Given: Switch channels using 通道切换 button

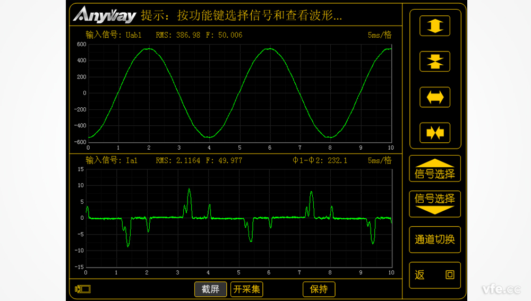Looking at the screenshot, I should 434,239.
